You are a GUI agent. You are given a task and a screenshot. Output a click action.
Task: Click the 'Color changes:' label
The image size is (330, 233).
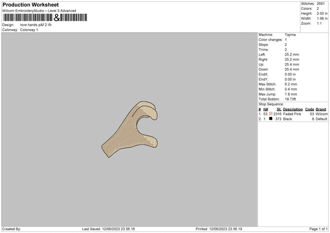[x=271, y=40]
